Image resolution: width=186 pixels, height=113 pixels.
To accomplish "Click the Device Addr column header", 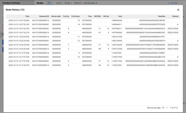I will pos(56,16).
